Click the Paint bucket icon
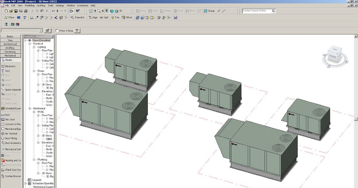The image size is (358, 188). click(x=56, y=18)
